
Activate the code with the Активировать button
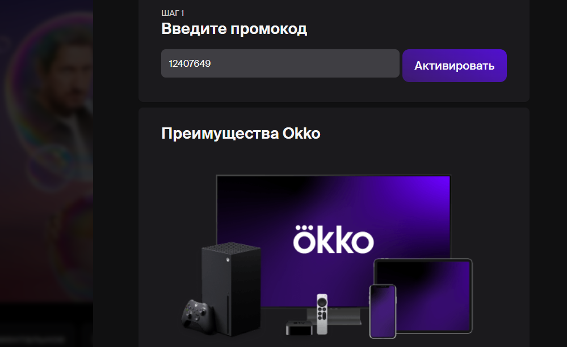point(455,66)
